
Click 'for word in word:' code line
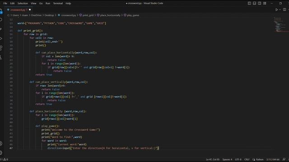[54, 141]
